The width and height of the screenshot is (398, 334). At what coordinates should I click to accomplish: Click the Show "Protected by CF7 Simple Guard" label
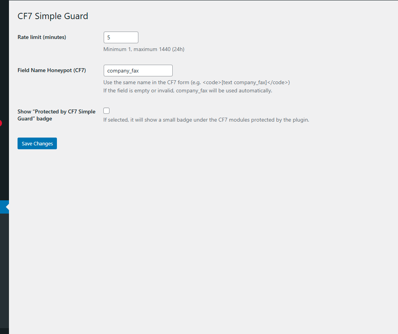tap(56, 115)
